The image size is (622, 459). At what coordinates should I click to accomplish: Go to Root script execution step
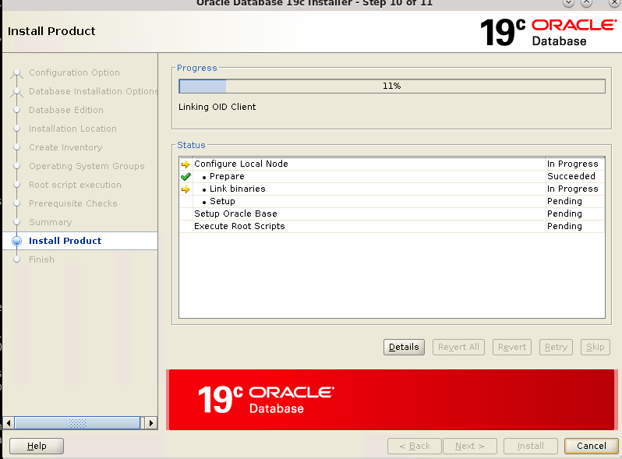75,185
